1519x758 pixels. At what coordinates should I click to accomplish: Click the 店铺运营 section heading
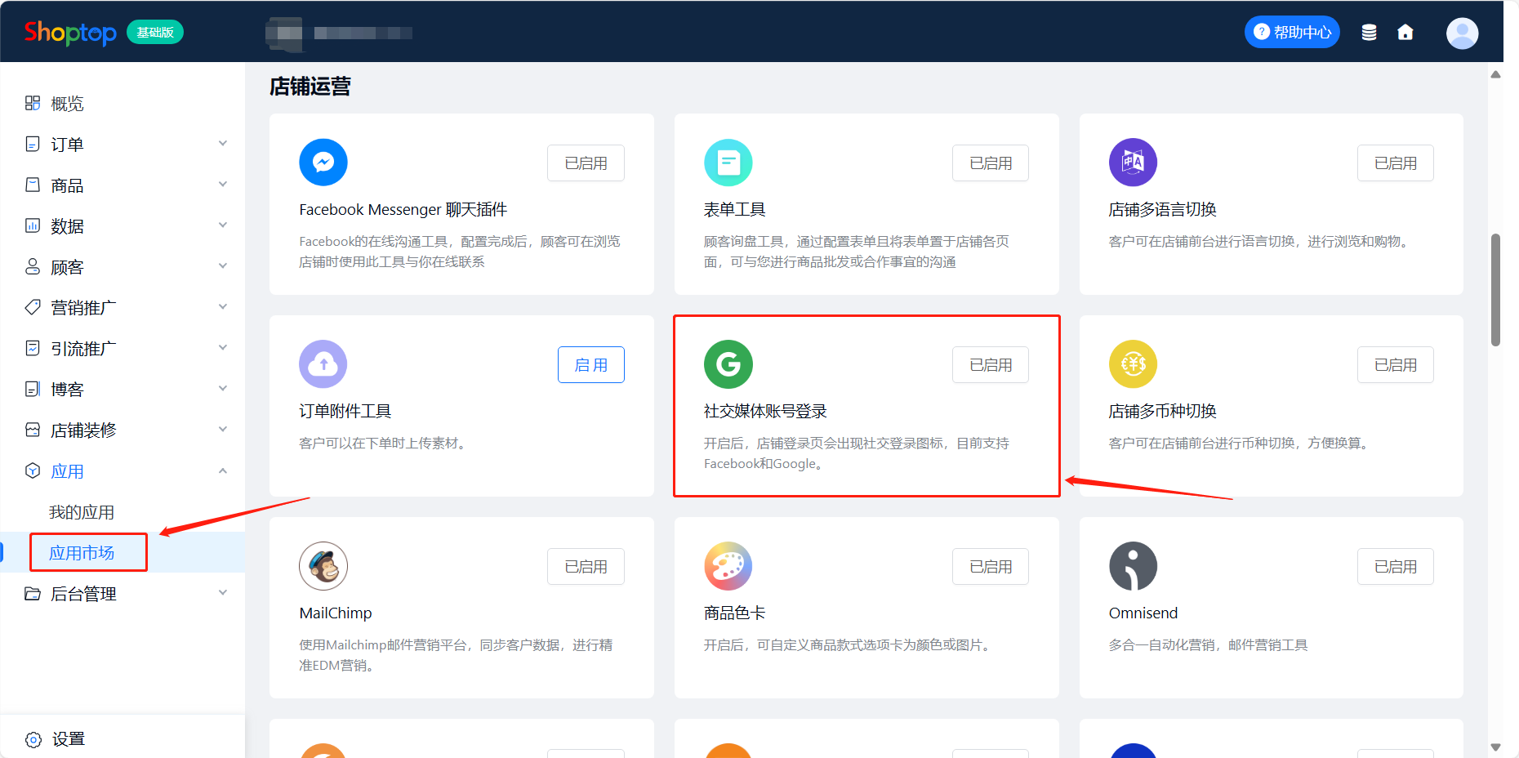pos(310,87)
